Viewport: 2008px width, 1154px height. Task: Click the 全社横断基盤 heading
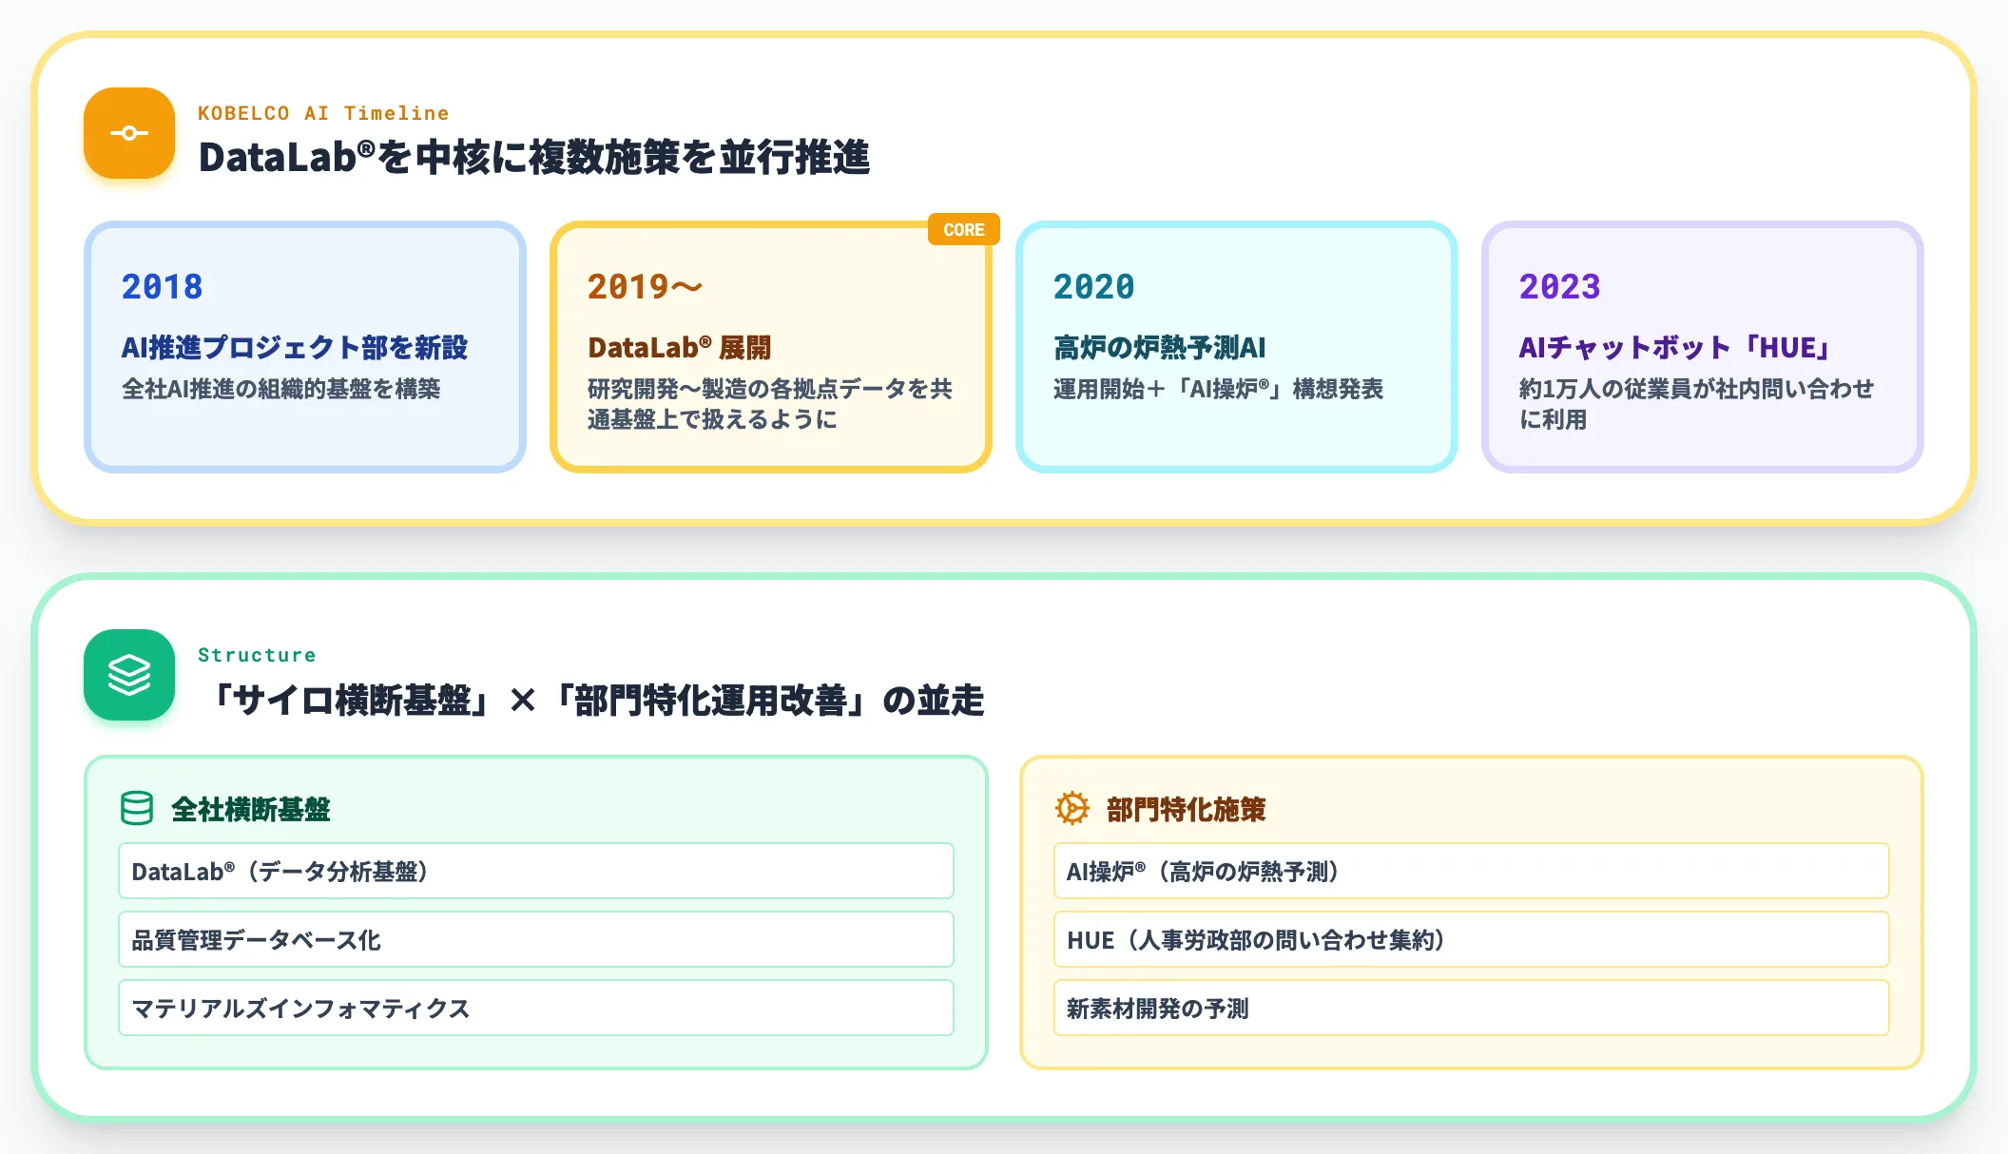click(x=251, y=810)
